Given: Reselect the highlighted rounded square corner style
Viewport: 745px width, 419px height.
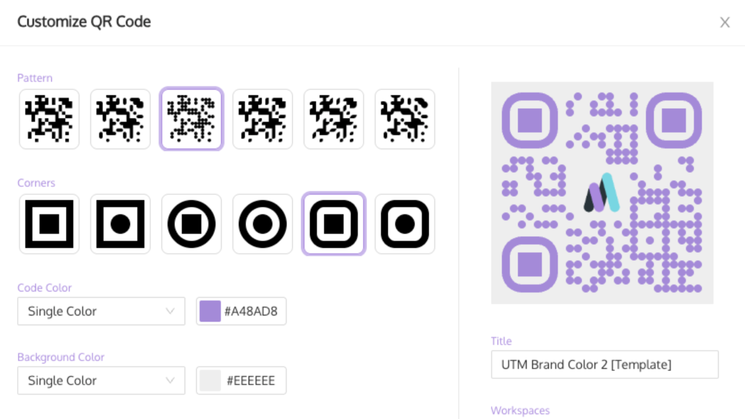Looking at the screenshot, I should [x=334, y=224].
